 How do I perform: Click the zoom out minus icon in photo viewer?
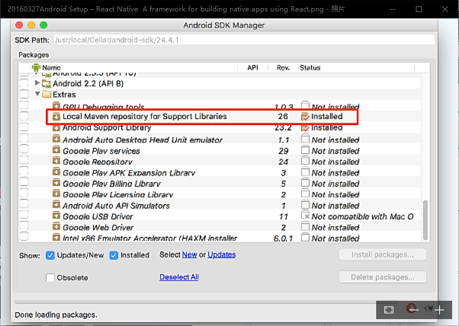tap(414, 309)
